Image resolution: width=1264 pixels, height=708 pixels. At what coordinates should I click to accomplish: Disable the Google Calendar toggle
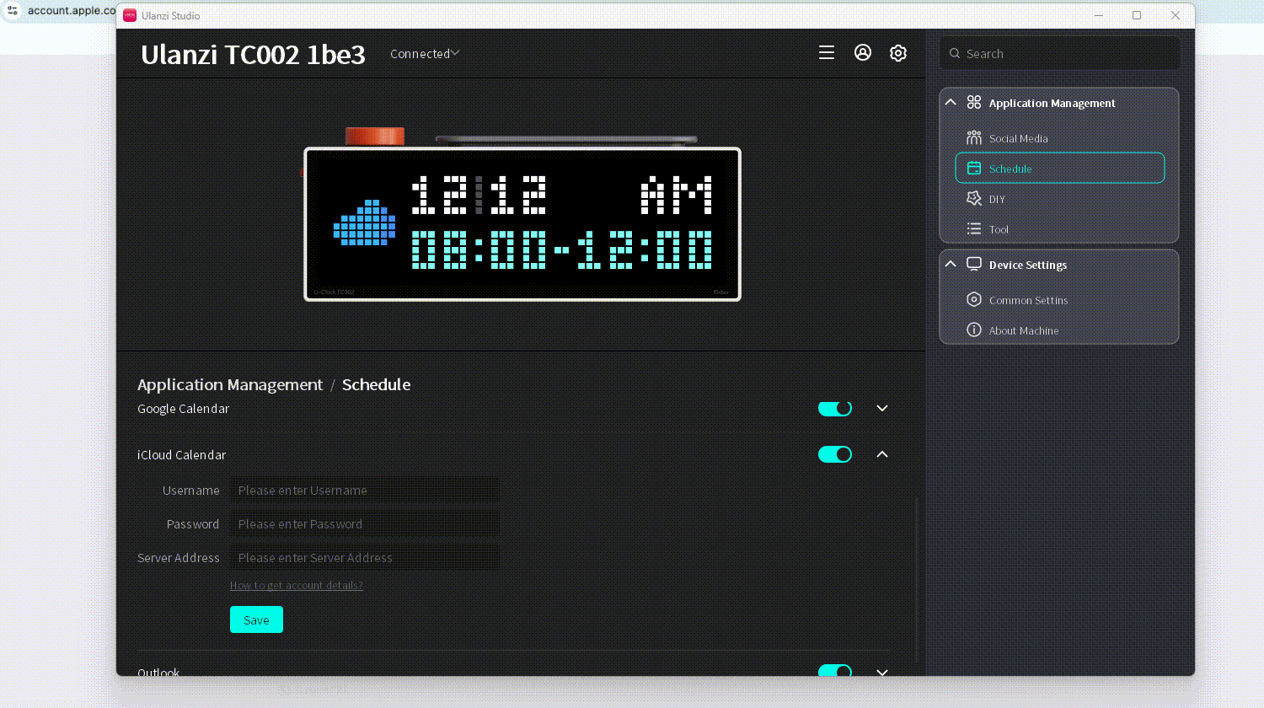click(835, 408)
